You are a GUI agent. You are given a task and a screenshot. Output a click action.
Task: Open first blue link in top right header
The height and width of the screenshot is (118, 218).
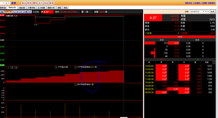click(x=189, y=3)
